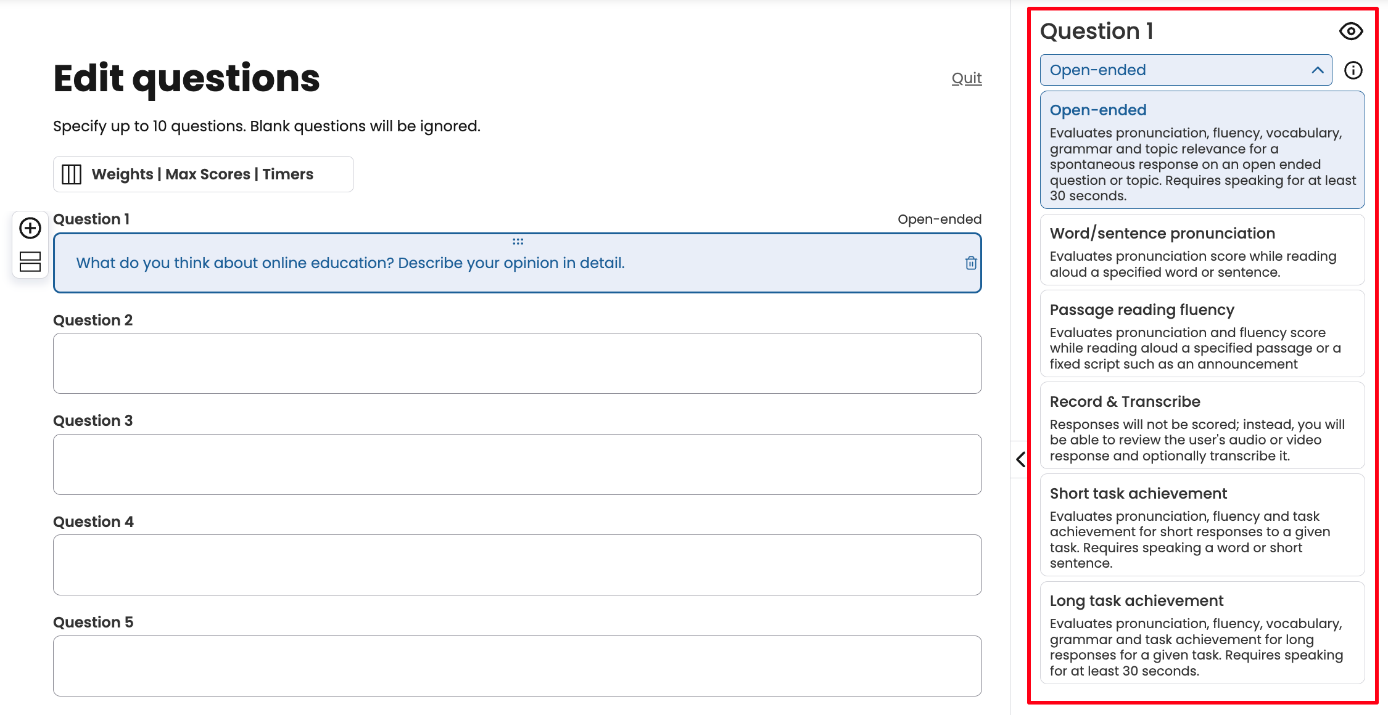Image resolution: width=1388 pixels, height=715 pixels.
Task: Click the dropdown chevron arrow for question type
Action: click(1317, 70)
